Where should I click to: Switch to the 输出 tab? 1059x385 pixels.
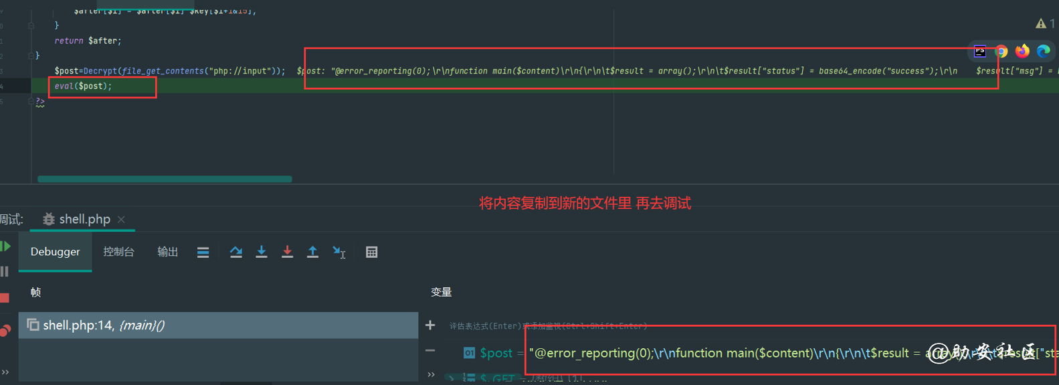tap(167, 252)
